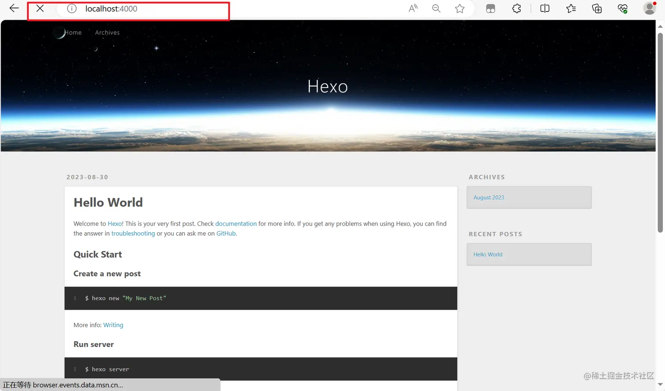This screenshot has height=391, width=665.
Task: Open the Favorites list icon
Action: coord(571,8)
